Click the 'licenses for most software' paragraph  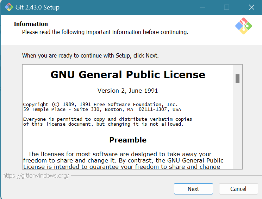pos(123,160)
